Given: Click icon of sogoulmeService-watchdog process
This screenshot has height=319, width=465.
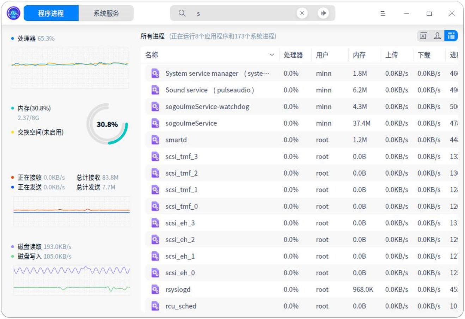Looking at the screenshot, I should pyautogui.click(x=155, y=106).
